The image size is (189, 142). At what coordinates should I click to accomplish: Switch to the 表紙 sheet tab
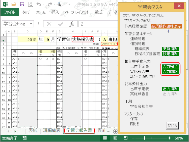33,130
